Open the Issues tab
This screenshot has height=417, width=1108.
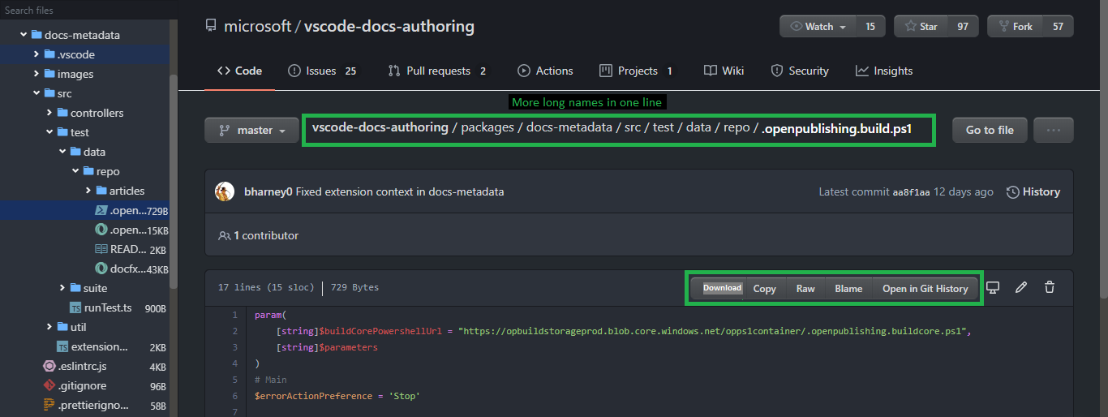[322, 71]
